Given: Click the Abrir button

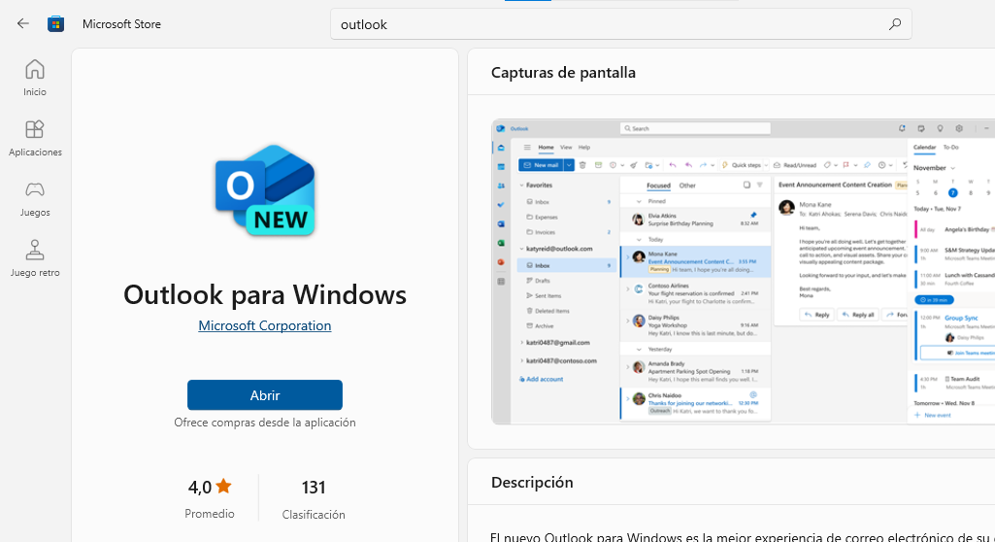Looking at the screenshot, I should [x=265, y=394].
